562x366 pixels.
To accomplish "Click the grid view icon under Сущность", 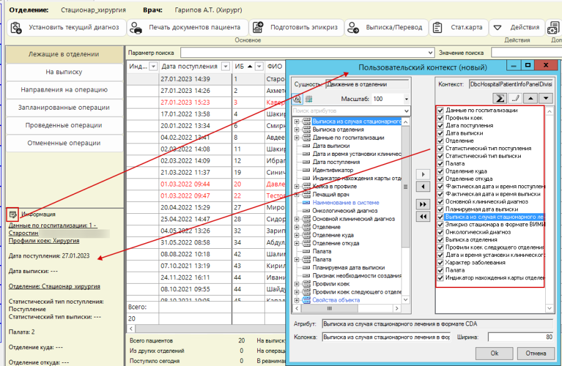I will coord(308,99).
